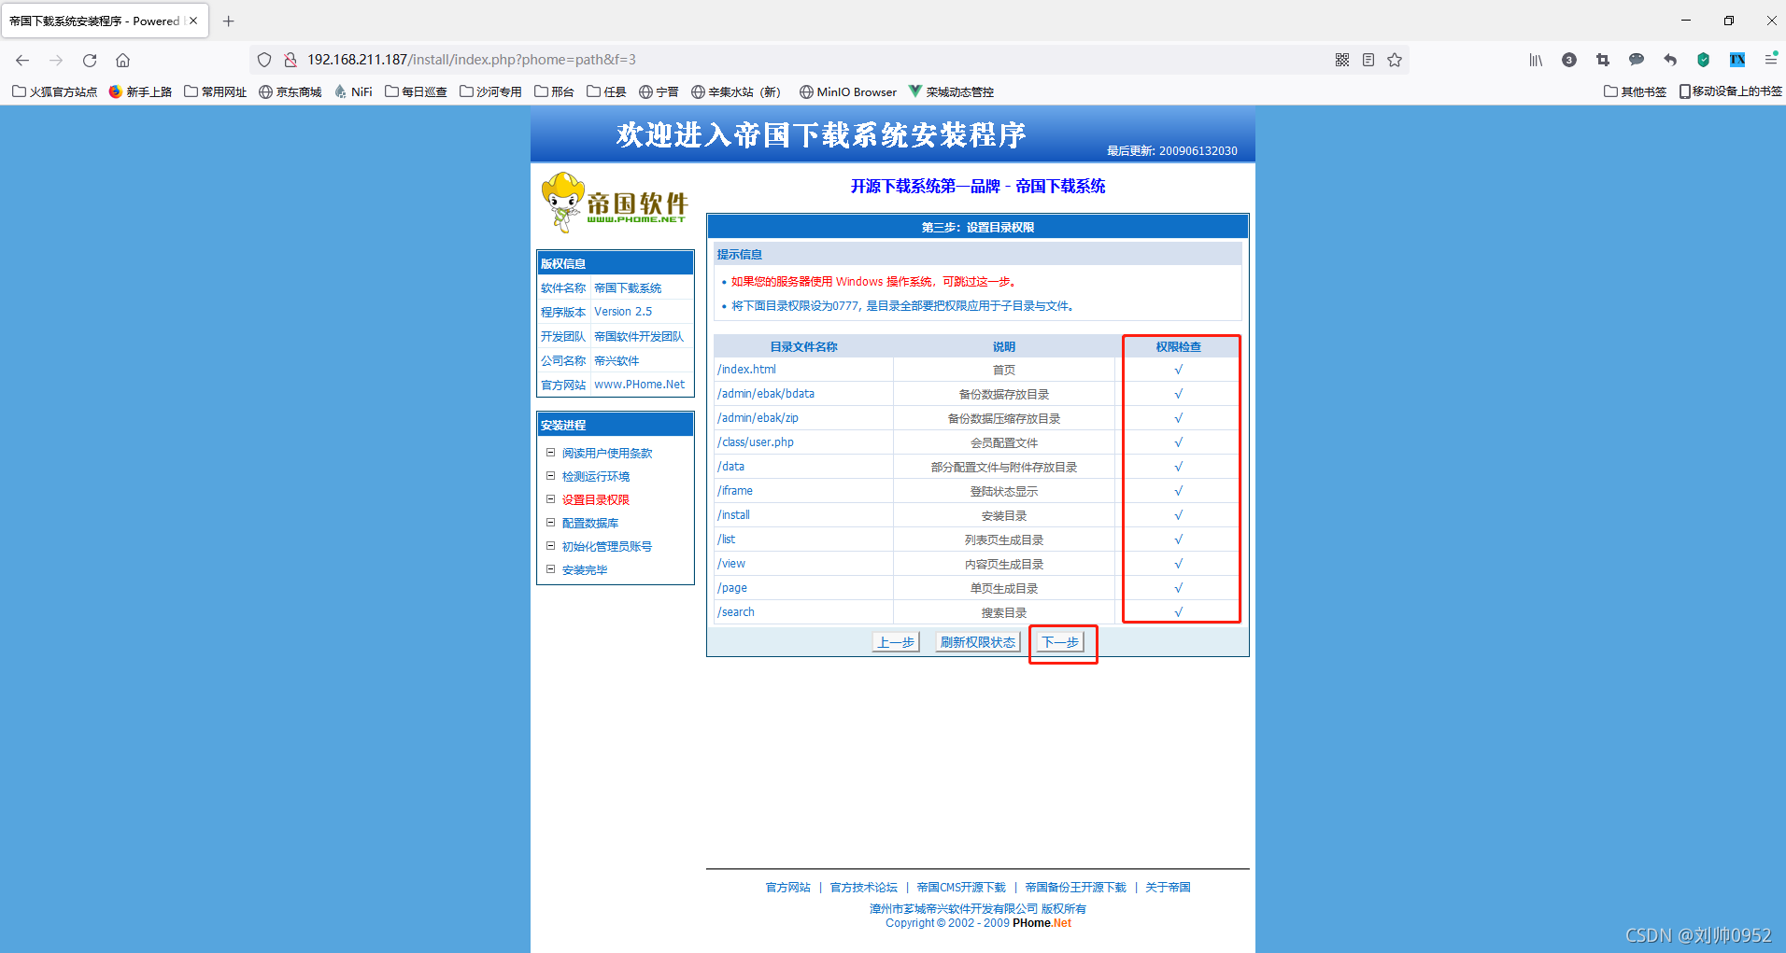This screenshot has height=953, width=1786.
Task: Open the 帝国备份王开源下载 footer link
Action: 1076,887
